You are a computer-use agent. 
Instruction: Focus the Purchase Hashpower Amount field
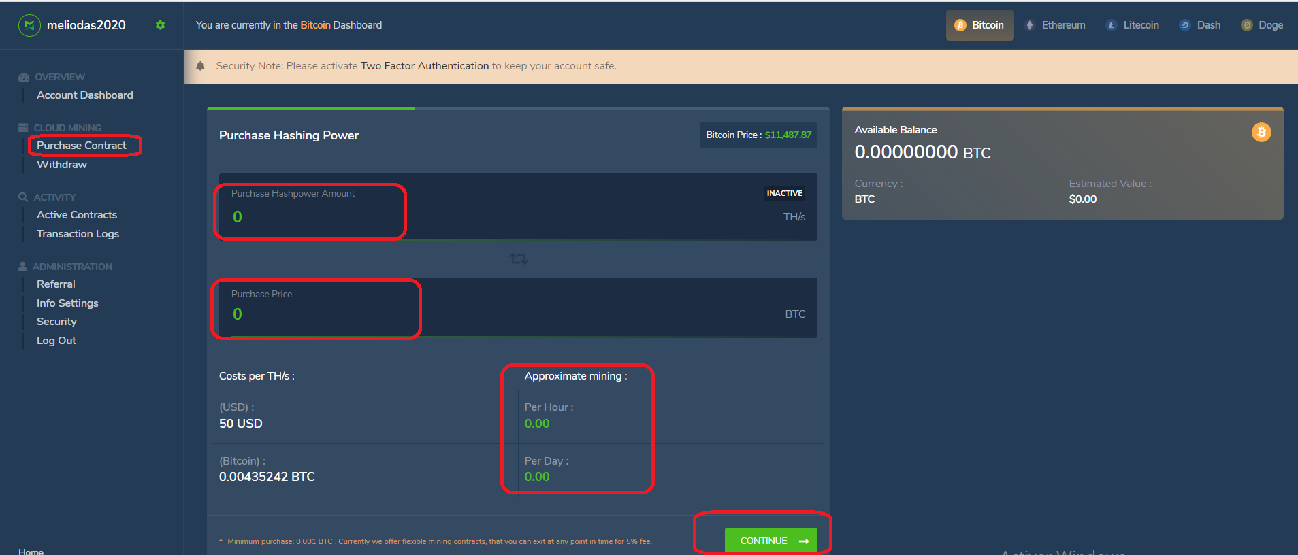point(518,207)
